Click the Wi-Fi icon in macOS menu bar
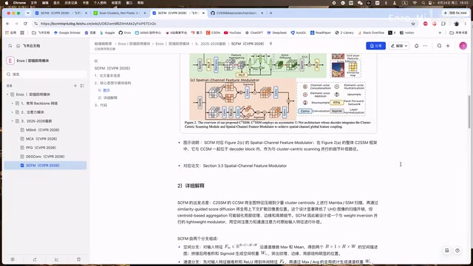 [x=415, y=3]
